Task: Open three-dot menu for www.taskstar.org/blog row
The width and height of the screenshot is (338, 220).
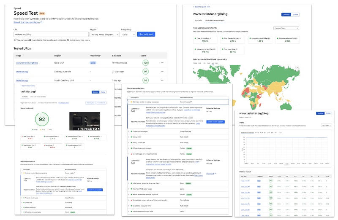Action: pos(162,63)
